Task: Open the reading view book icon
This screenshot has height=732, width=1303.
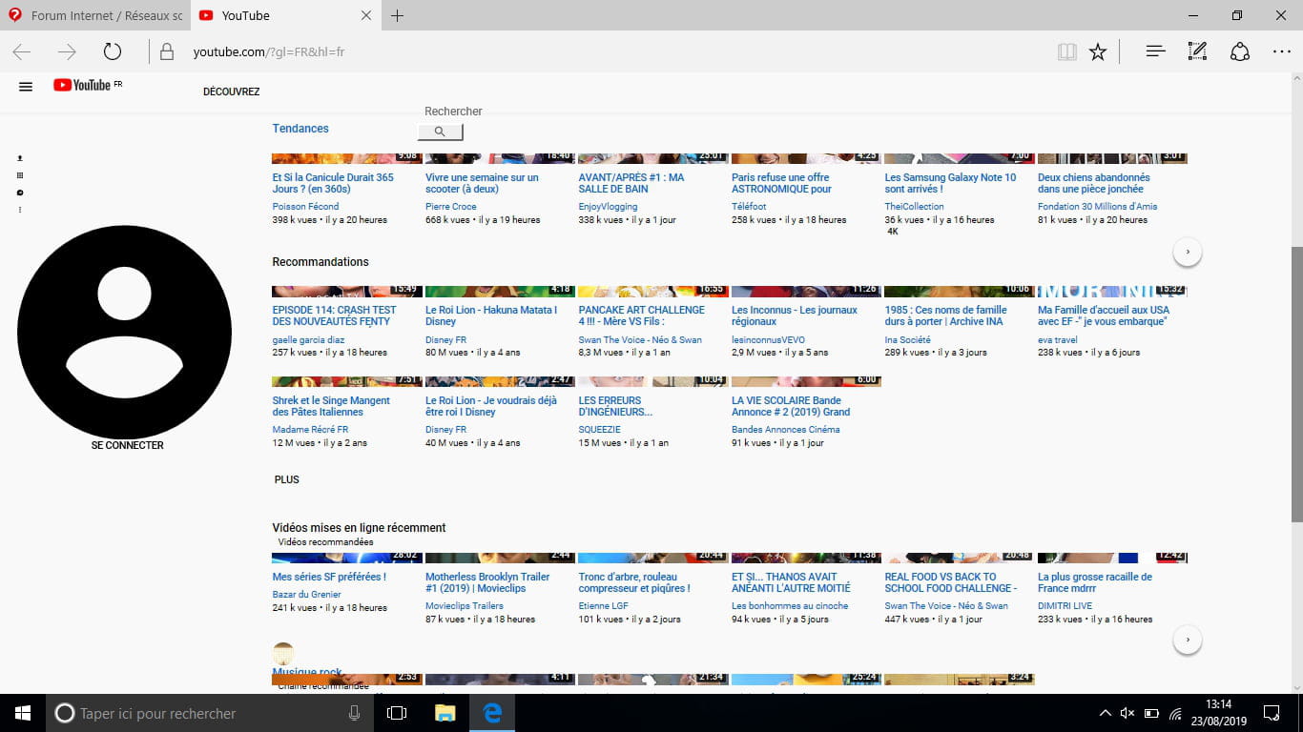Action: click(x=1066, y=51)
